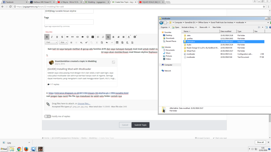Toggle italic formatting in the editor
Image resolution: width=271 pixels, height=152 pixels.
point(52,37)
